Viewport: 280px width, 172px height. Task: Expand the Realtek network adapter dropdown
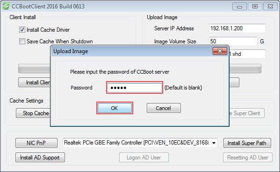click(214, 143)
